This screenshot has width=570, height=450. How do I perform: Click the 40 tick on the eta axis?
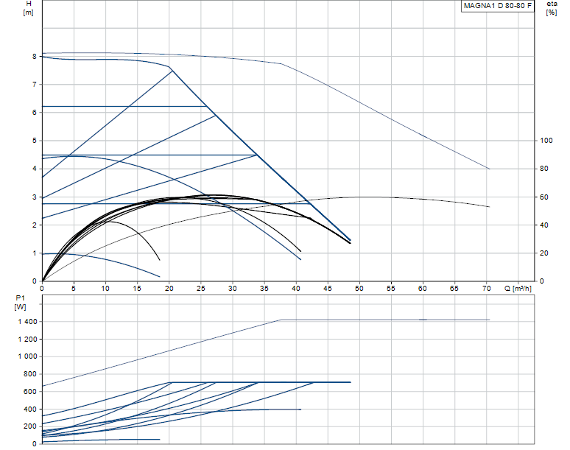pos(544,225)
